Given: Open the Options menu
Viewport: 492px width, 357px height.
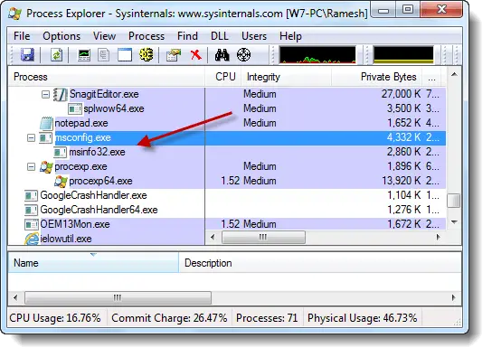Looking at the screenshot, I should pos(61,36).
